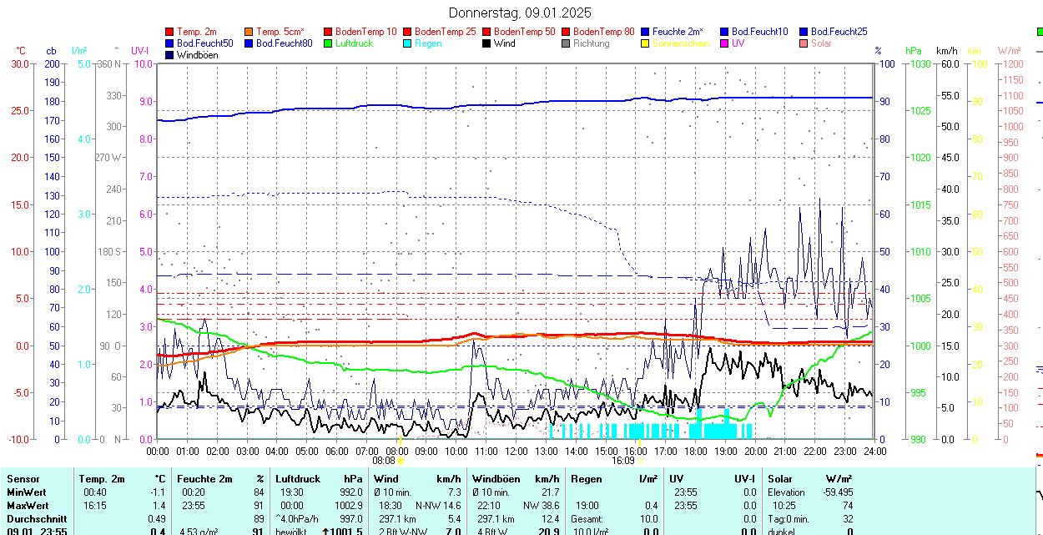1043x535 pixels.
Task: Click the chart title Donnerstag, 09.01.2025
Action: 520,13
